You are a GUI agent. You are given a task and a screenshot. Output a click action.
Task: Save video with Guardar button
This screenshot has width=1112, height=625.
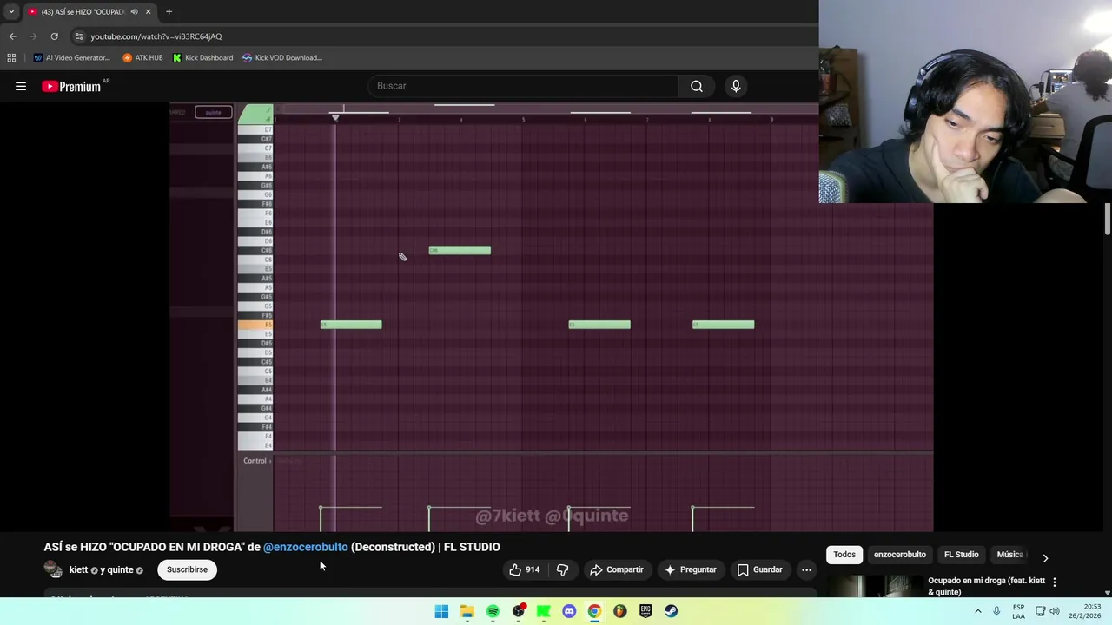[x=759, y=569]
